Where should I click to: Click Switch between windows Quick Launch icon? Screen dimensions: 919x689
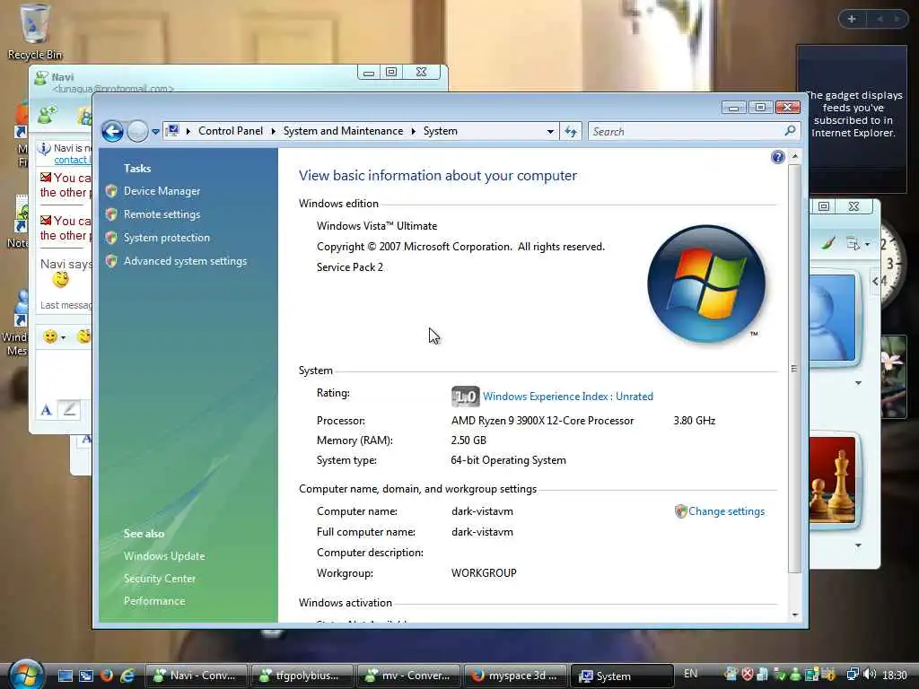(x=86, y=676)
